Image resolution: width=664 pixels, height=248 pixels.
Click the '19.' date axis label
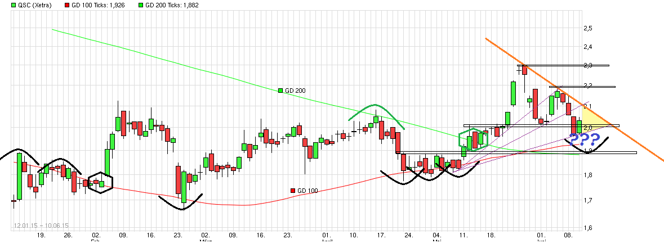[41, 236]
